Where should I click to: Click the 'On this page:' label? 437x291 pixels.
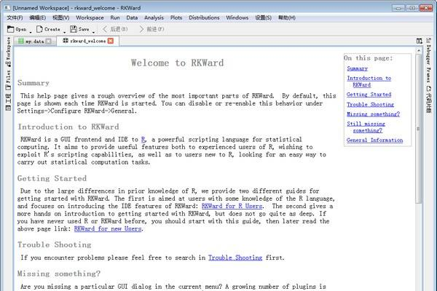[368, 58]
